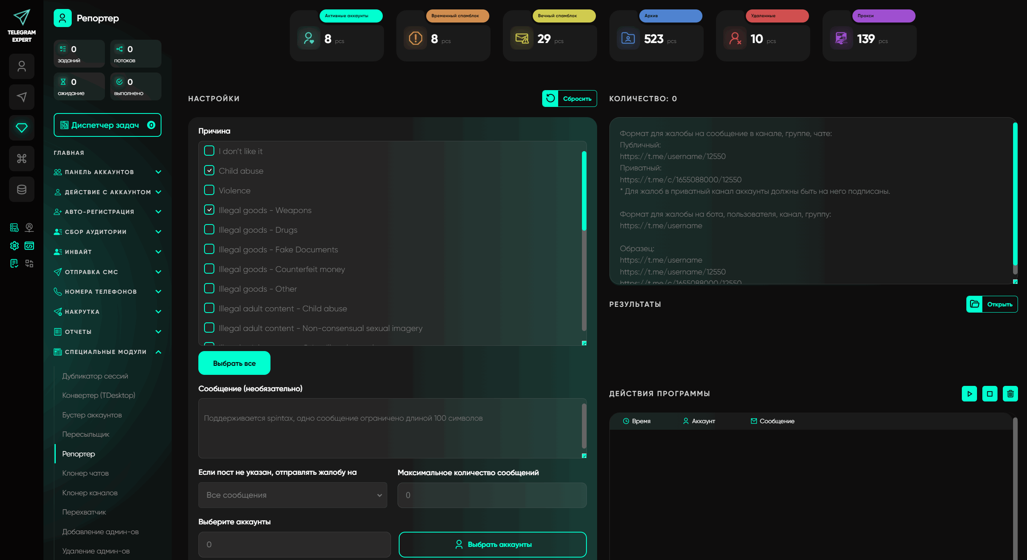The image size is (1027, 560).
Task: Click the stop square icon
Action: (x=989, y=394)
